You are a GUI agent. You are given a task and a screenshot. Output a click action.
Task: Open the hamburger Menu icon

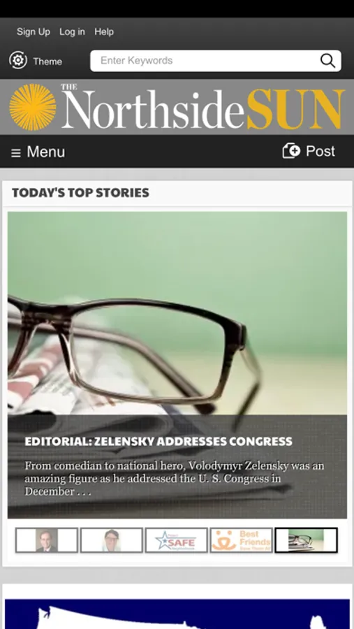coord(16,153)
